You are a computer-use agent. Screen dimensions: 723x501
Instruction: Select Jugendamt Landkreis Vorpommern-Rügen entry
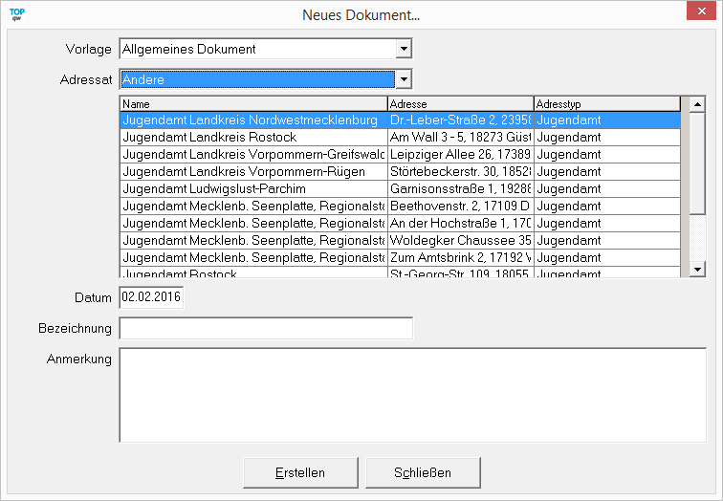(x=252, y=172)
